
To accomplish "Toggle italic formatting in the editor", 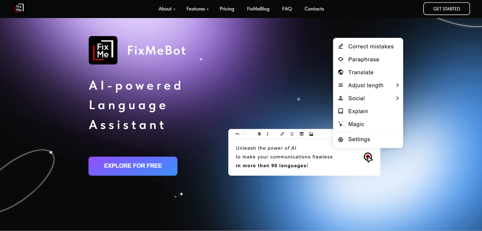I will click(x=268, y=134).
